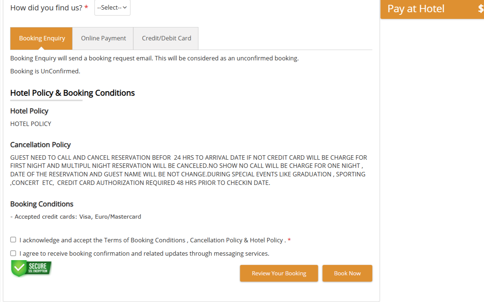Select the Pay at Hotel banner
The image size is (484, 302).
(x=416, y=9)
